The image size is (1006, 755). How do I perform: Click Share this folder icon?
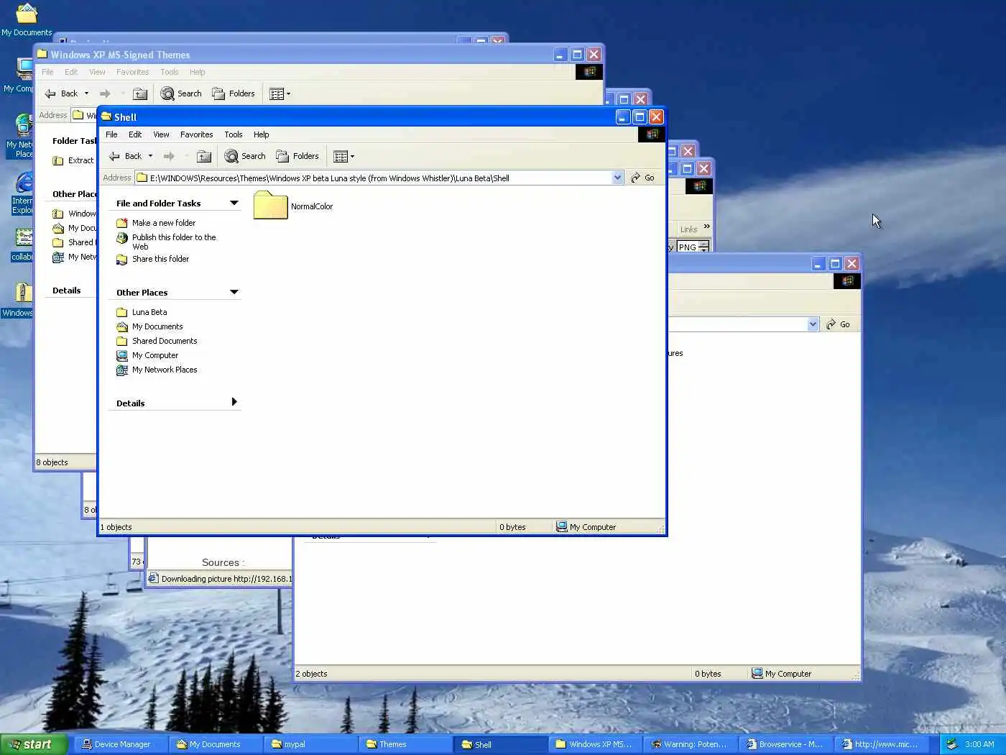pyautogui.click(x=122, y=259)
